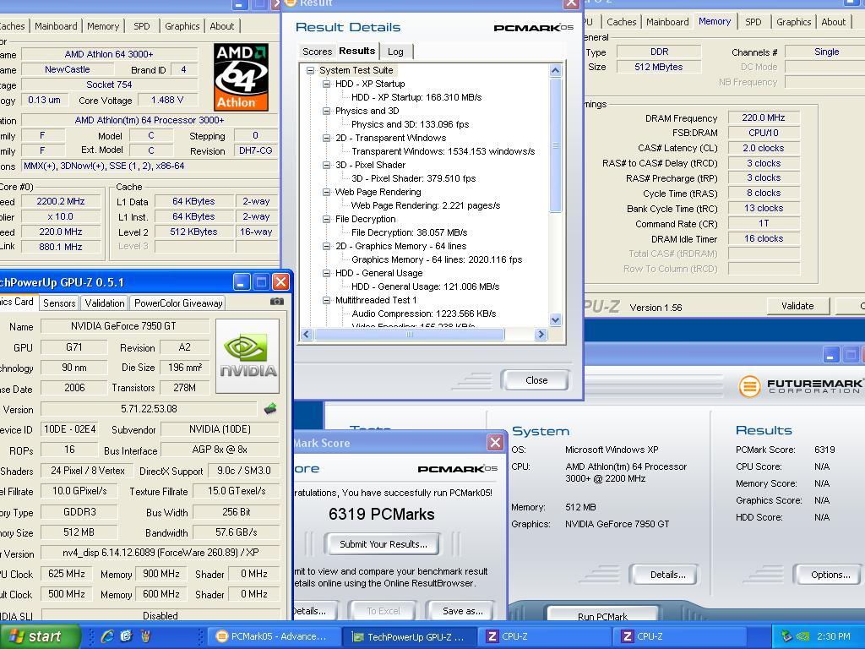Screen dimensions: 865x649
Task: Collapse the 3D - Pixel Shader node
Action: coord(326,165)
